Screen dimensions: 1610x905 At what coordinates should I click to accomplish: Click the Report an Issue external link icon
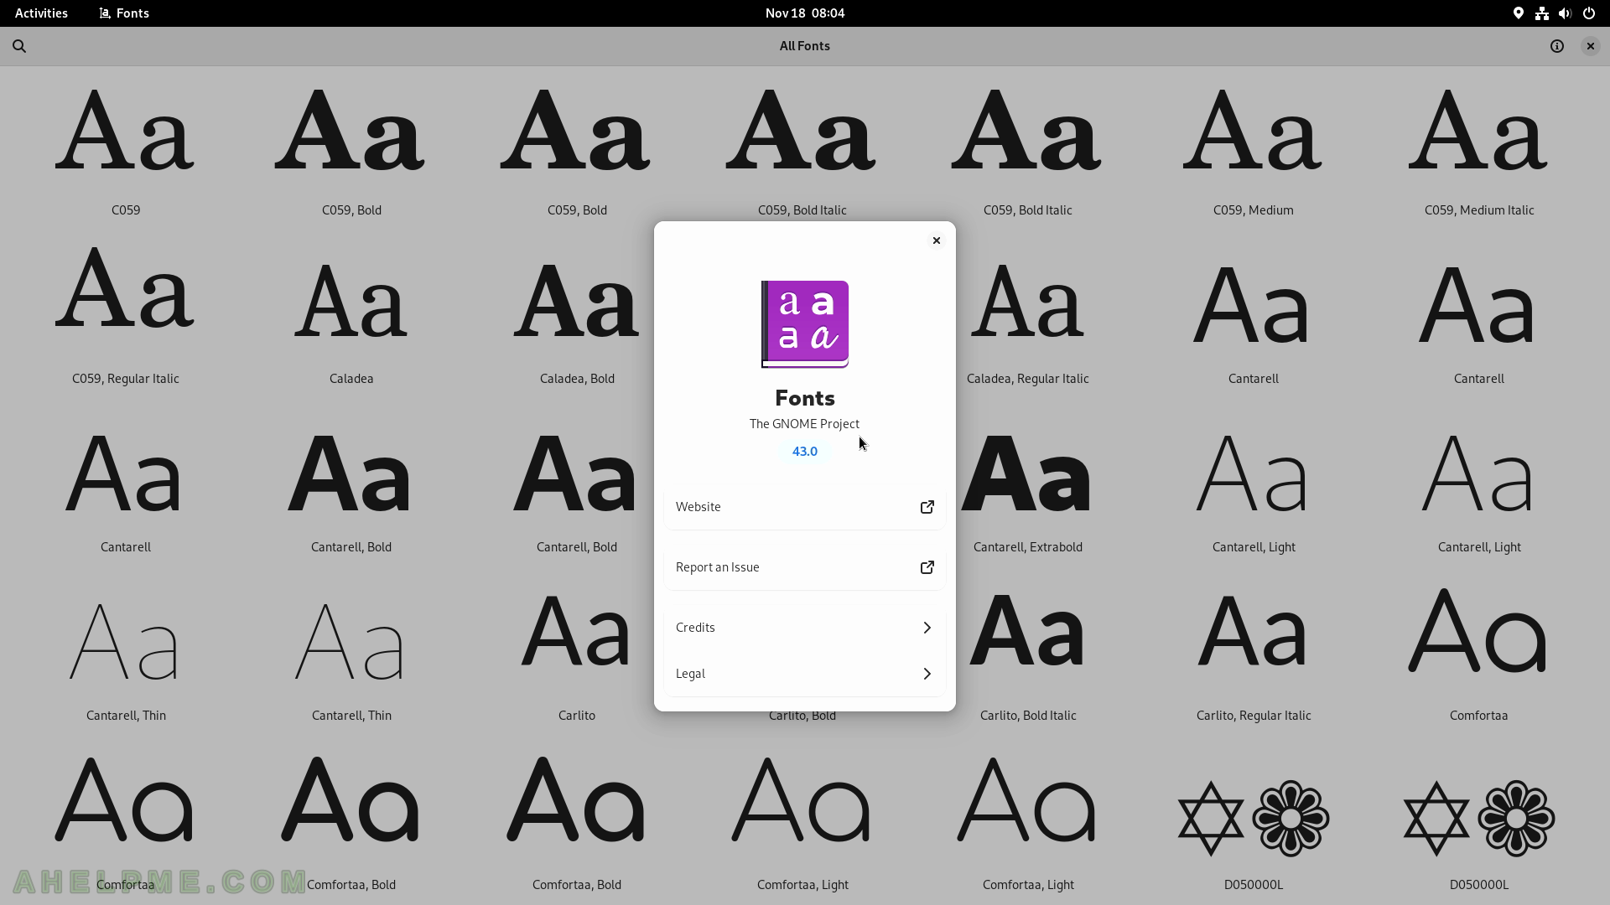tap(927, 567)
